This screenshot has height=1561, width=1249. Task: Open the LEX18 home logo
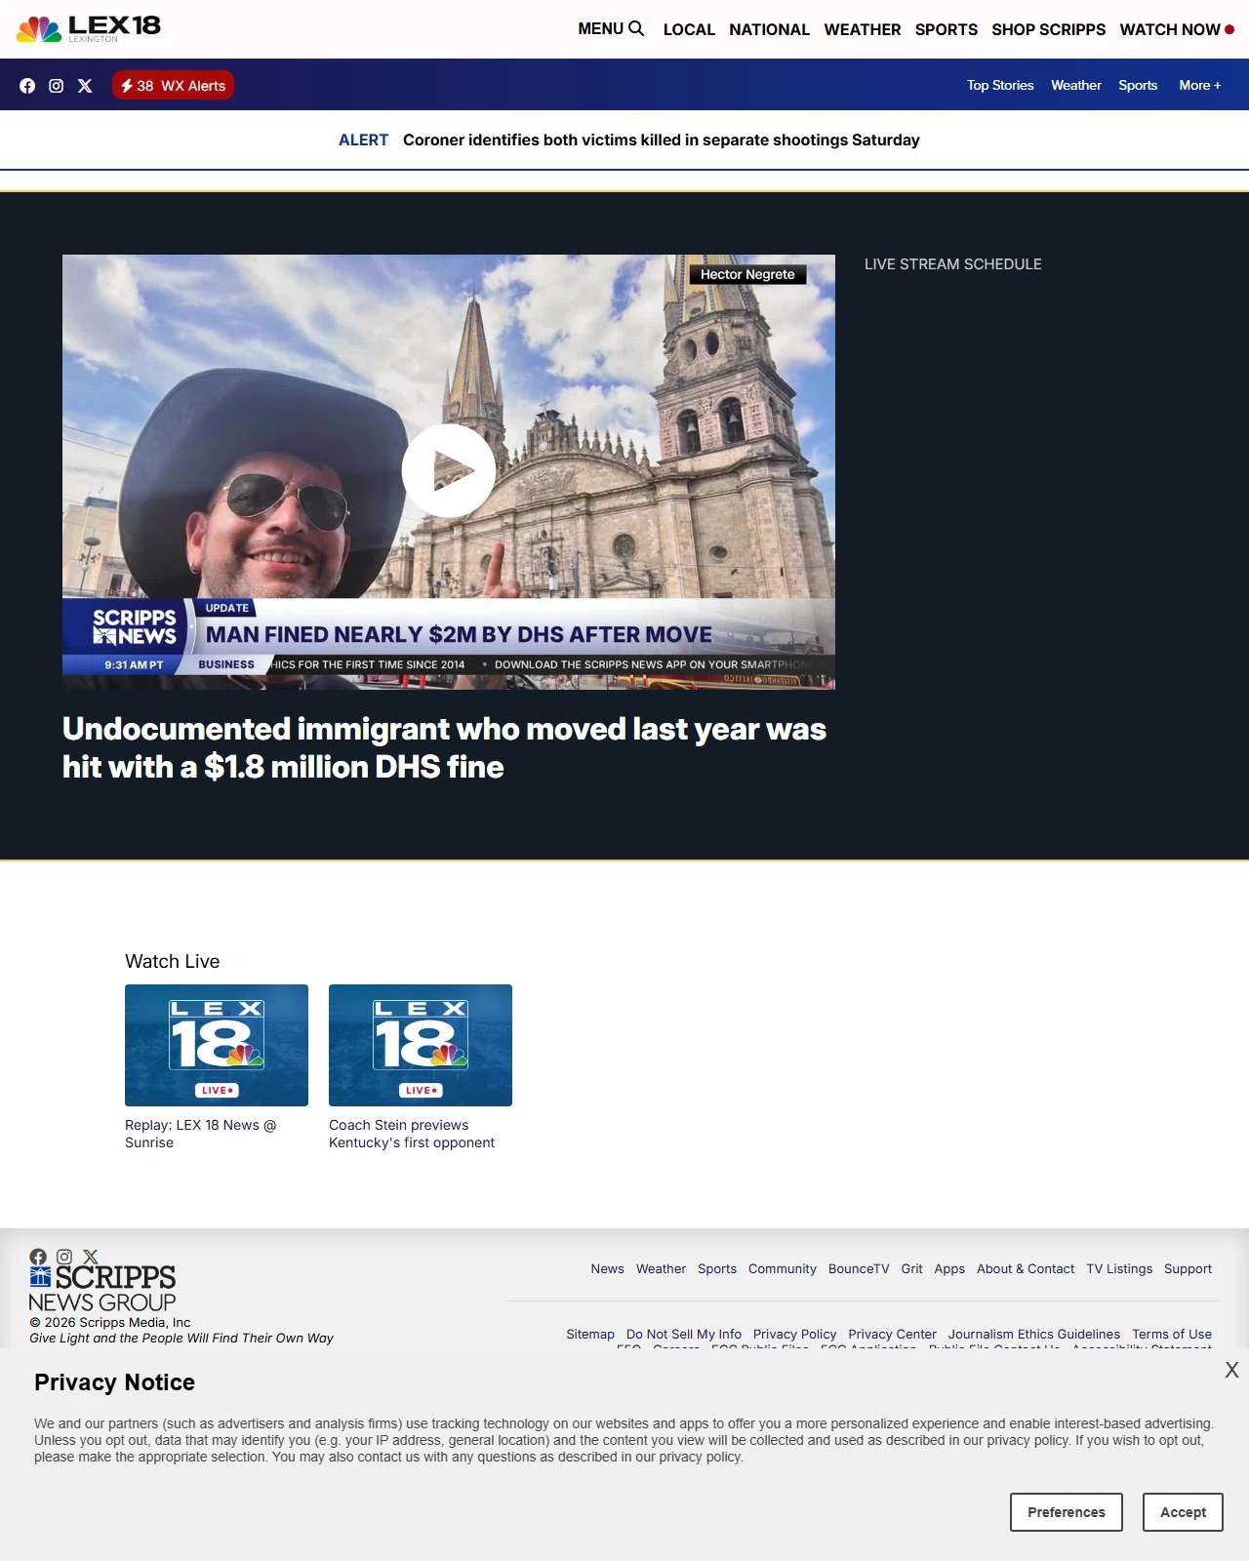click(x=89, y=29)
